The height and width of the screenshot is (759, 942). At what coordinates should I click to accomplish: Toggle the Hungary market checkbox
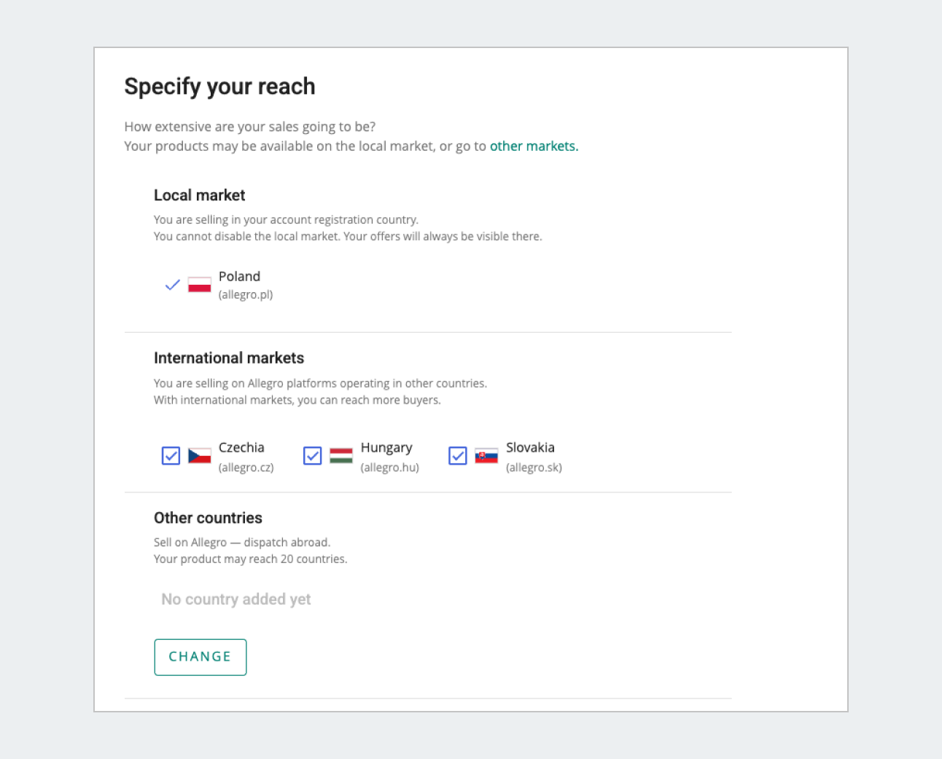click(x=312, y=456)
